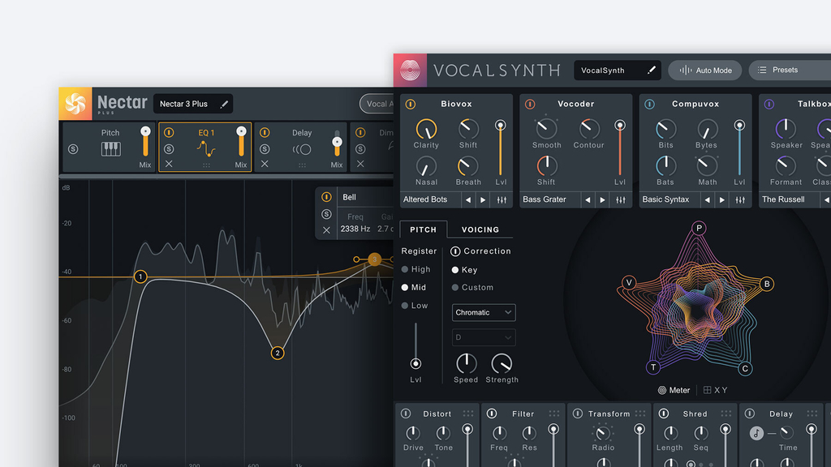Screen dimensions: 831x467
Task: Click the Vocal Assistant button in Nectar
Action: (x=377, y=104)
